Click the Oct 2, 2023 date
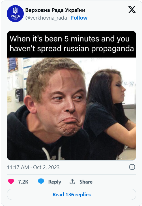142x206 pixels. [46, 167]
